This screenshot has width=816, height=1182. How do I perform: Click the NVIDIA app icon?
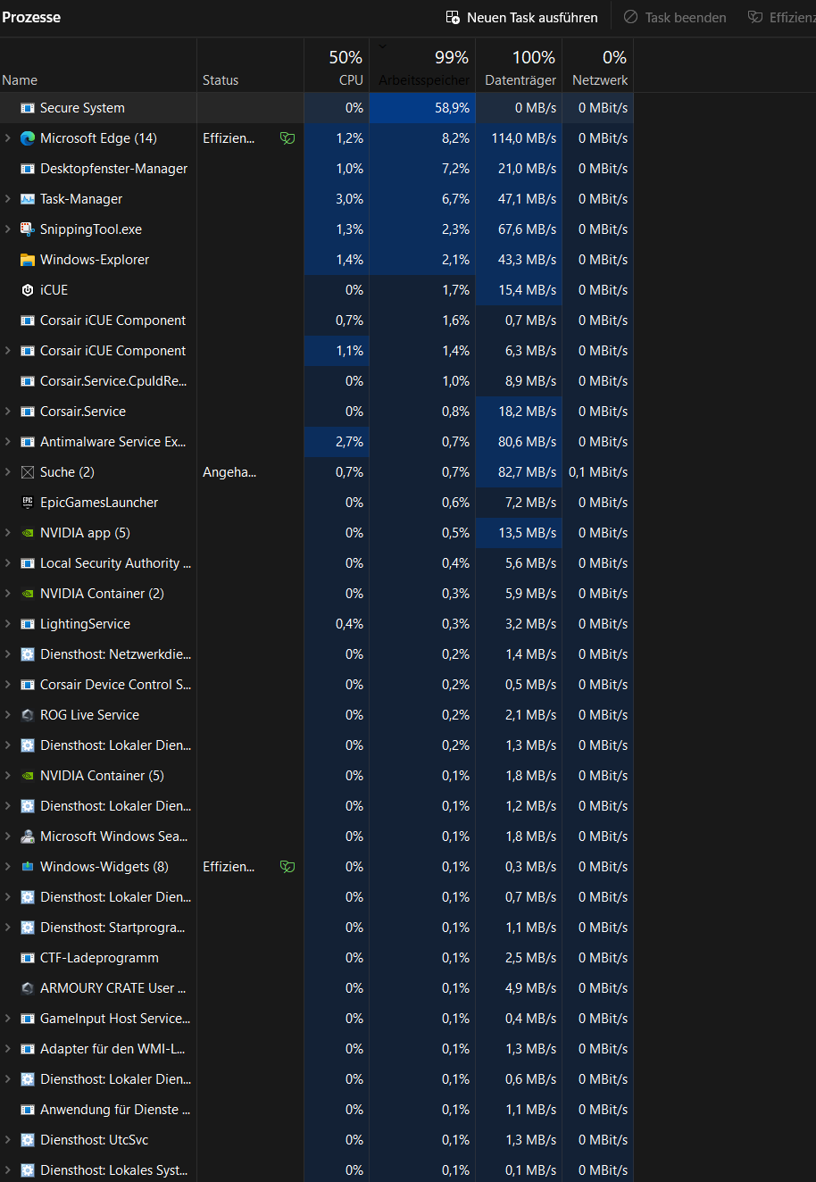coord(27,533)
